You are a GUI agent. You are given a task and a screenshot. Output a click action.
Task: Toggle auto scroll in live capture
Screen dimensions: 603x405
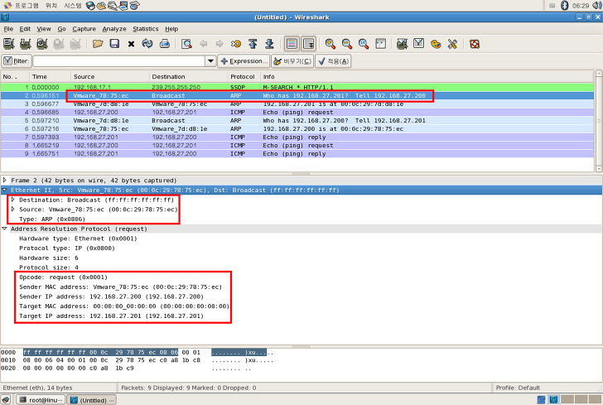tap(308, 44)
